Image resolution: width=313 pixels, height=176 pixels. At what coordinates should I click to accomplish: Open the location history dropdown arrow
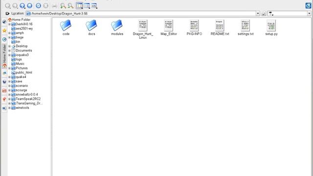tap(258, 14)
